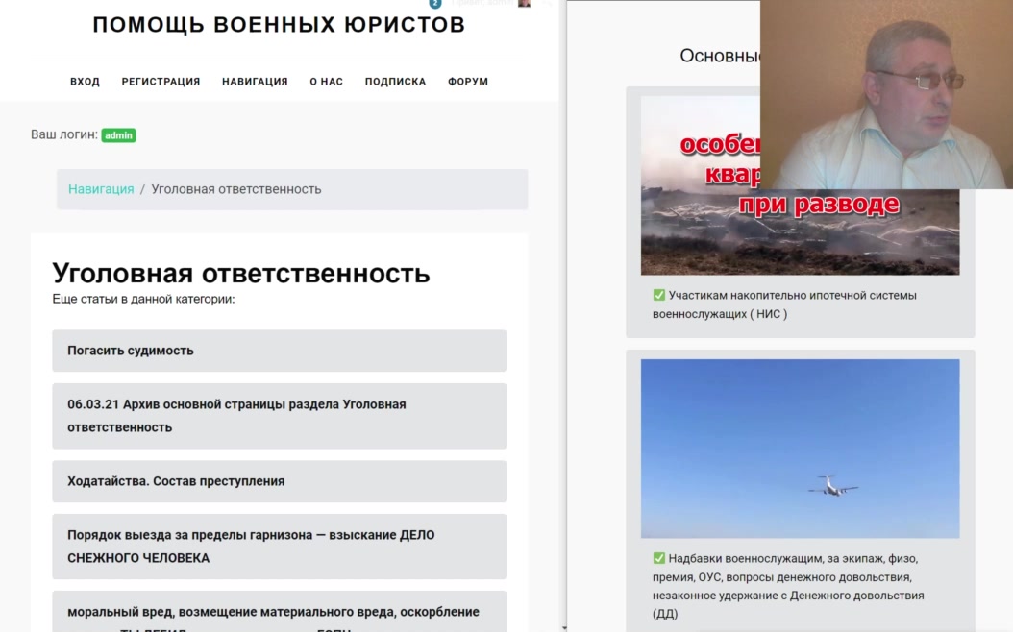The height and width of the screenshot is (632, 1013).
Task: Follow the Навигация breadcrumb link
Action: (101, 189)
